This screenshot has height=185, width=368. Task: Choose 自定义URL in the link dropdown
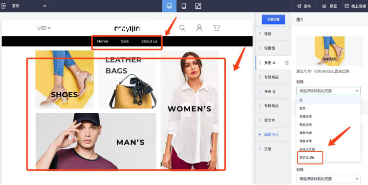(x=328, y=158)
